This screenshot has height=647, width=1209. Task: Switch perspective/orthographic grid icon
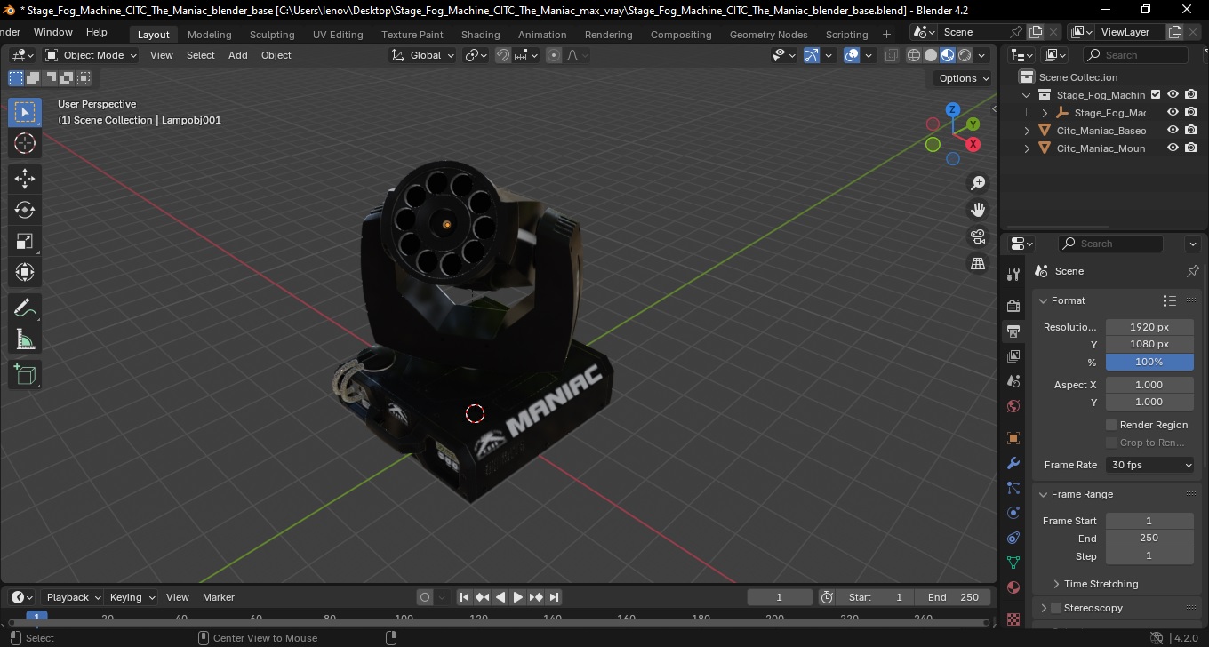pos(978,264)
